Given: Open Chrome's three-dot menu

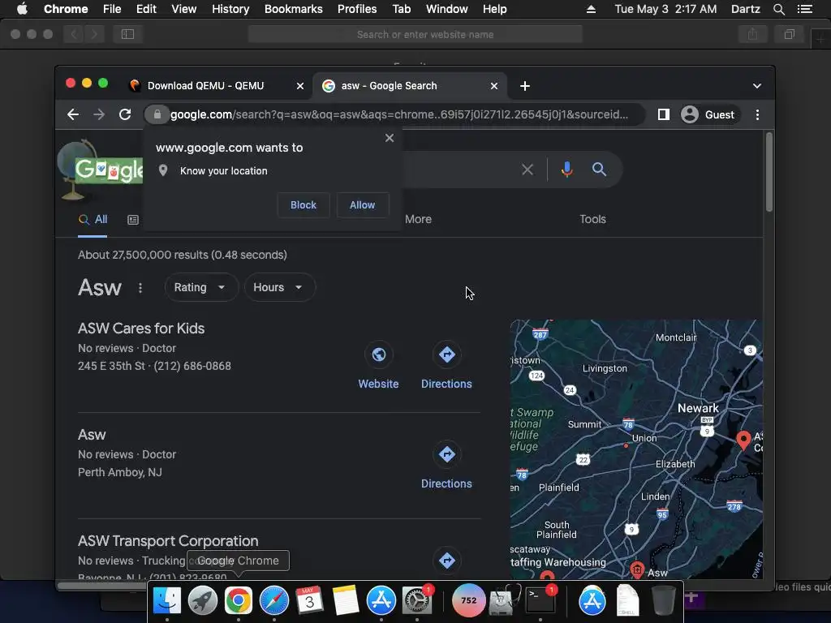Looking at the screenshot, I should [757, 114].
